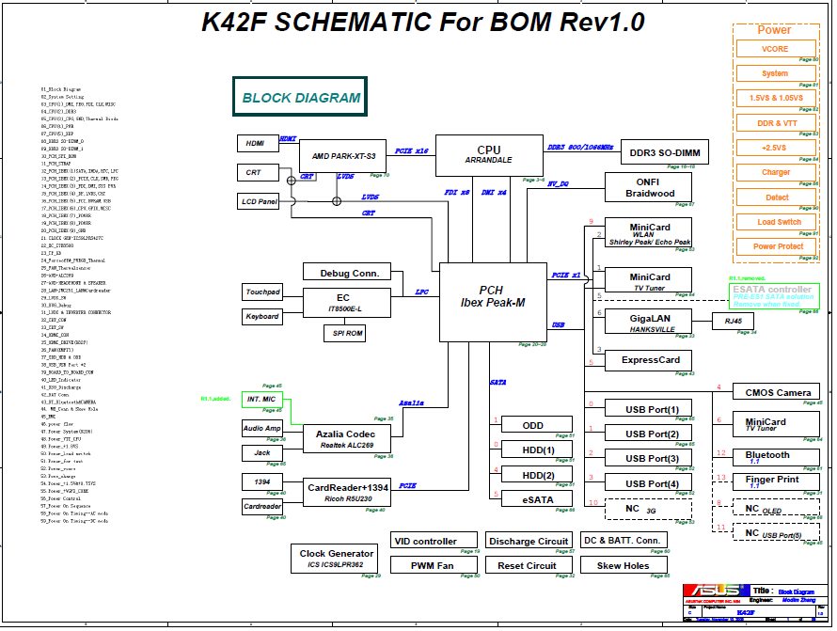Click the orange 'Detect' power box
Image resolution: width=837 pixels, height=631 pixels.
pyautogui.click(x=776, y=197)
